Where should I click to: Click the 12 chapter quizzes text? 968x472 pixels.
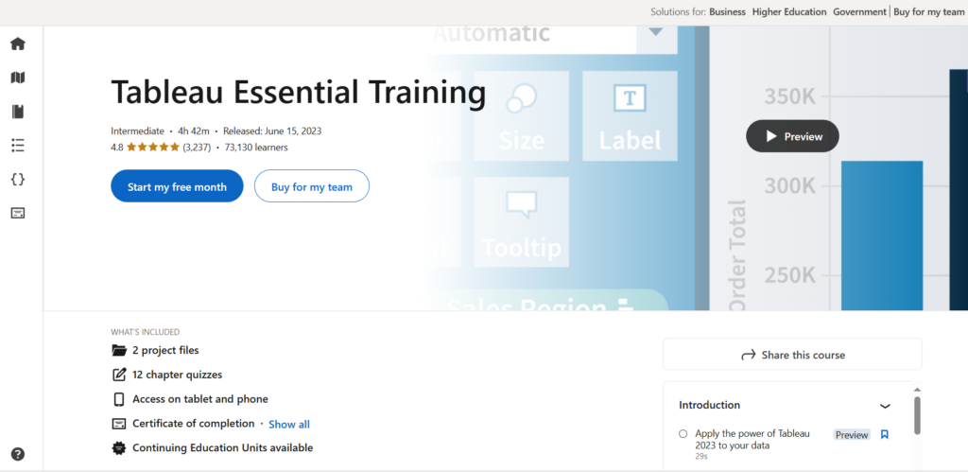(x=177, y=375)
